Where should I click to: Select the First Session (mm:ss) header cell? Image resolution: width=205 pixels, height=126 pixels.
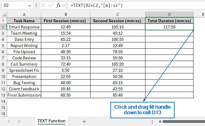(66, 21)
